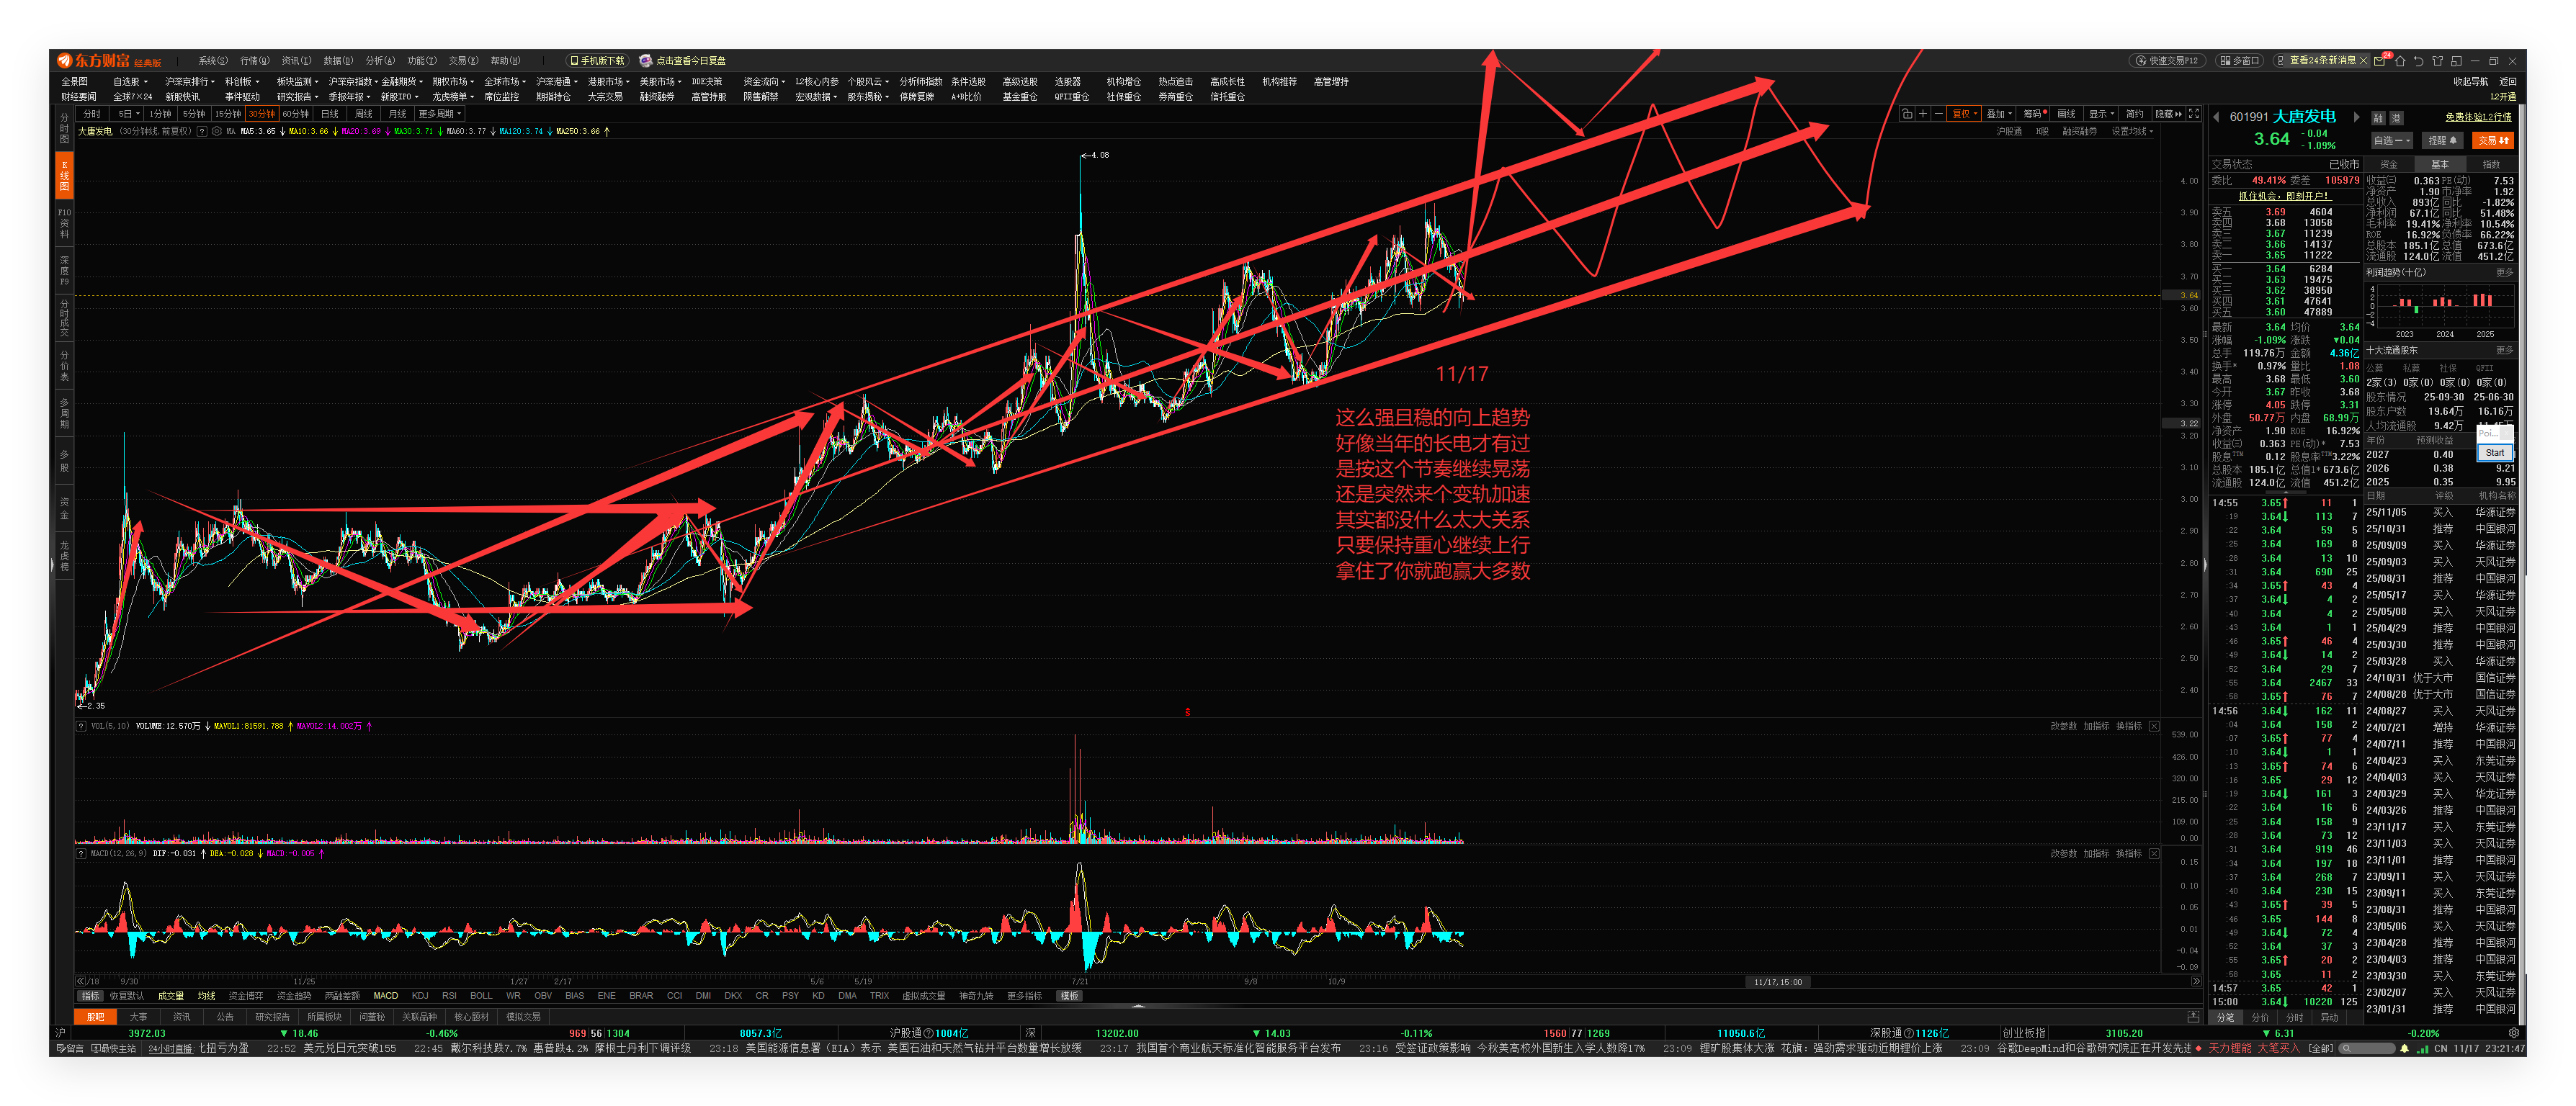Click the home arrow icon

point(2400,62)
